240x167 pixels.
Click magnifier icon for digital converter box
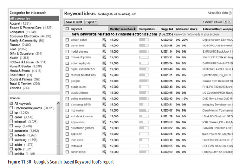point(104,69)
